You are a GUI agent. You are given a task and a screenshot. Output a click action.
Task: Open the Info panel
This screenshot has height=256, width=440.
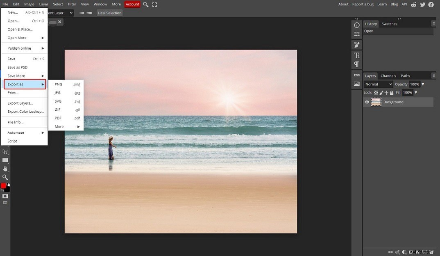(x=356, y=24)
